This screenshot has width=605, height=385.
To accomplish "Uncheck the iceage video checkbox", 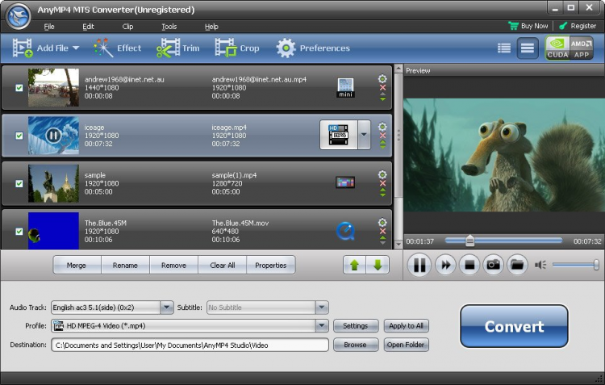I will pos(19,136).
